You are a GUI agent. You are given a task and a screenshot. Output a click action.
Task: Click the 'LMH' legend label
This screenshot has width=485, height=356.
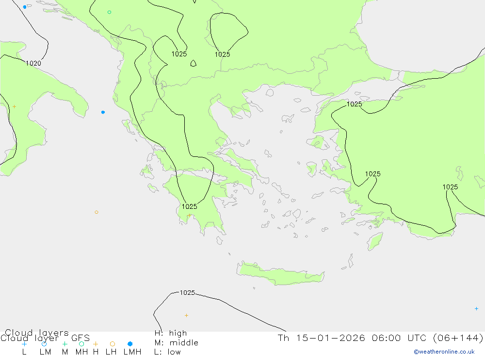click(132, 352)
